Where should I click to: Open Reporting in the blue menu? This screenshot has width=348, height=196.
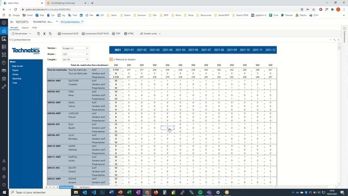pos(17,78)
